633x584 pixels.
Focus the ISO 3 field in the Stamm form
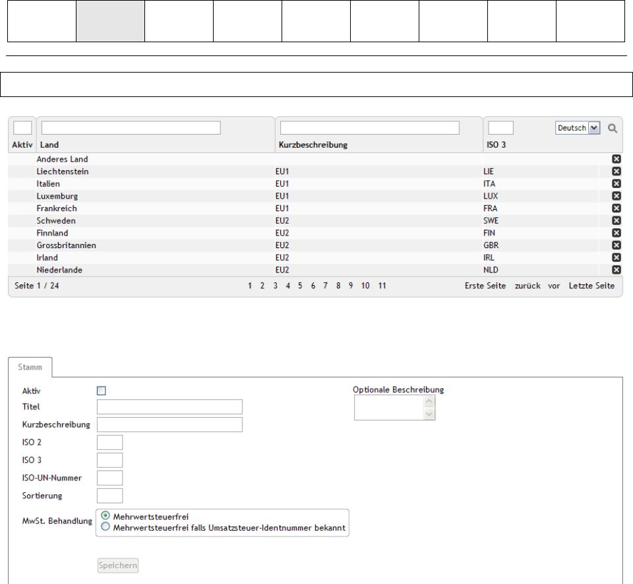110,460
